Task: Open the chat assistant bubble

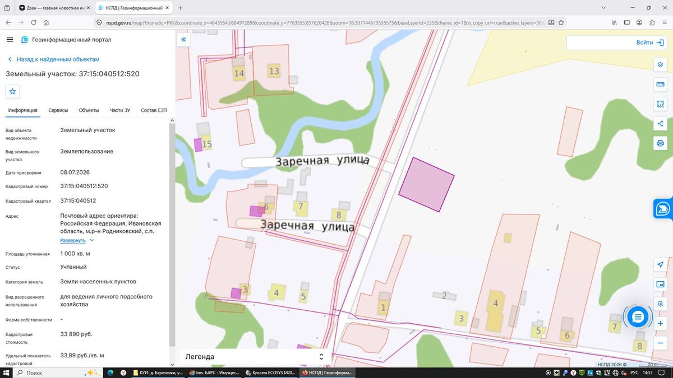Action: [638, 318]
